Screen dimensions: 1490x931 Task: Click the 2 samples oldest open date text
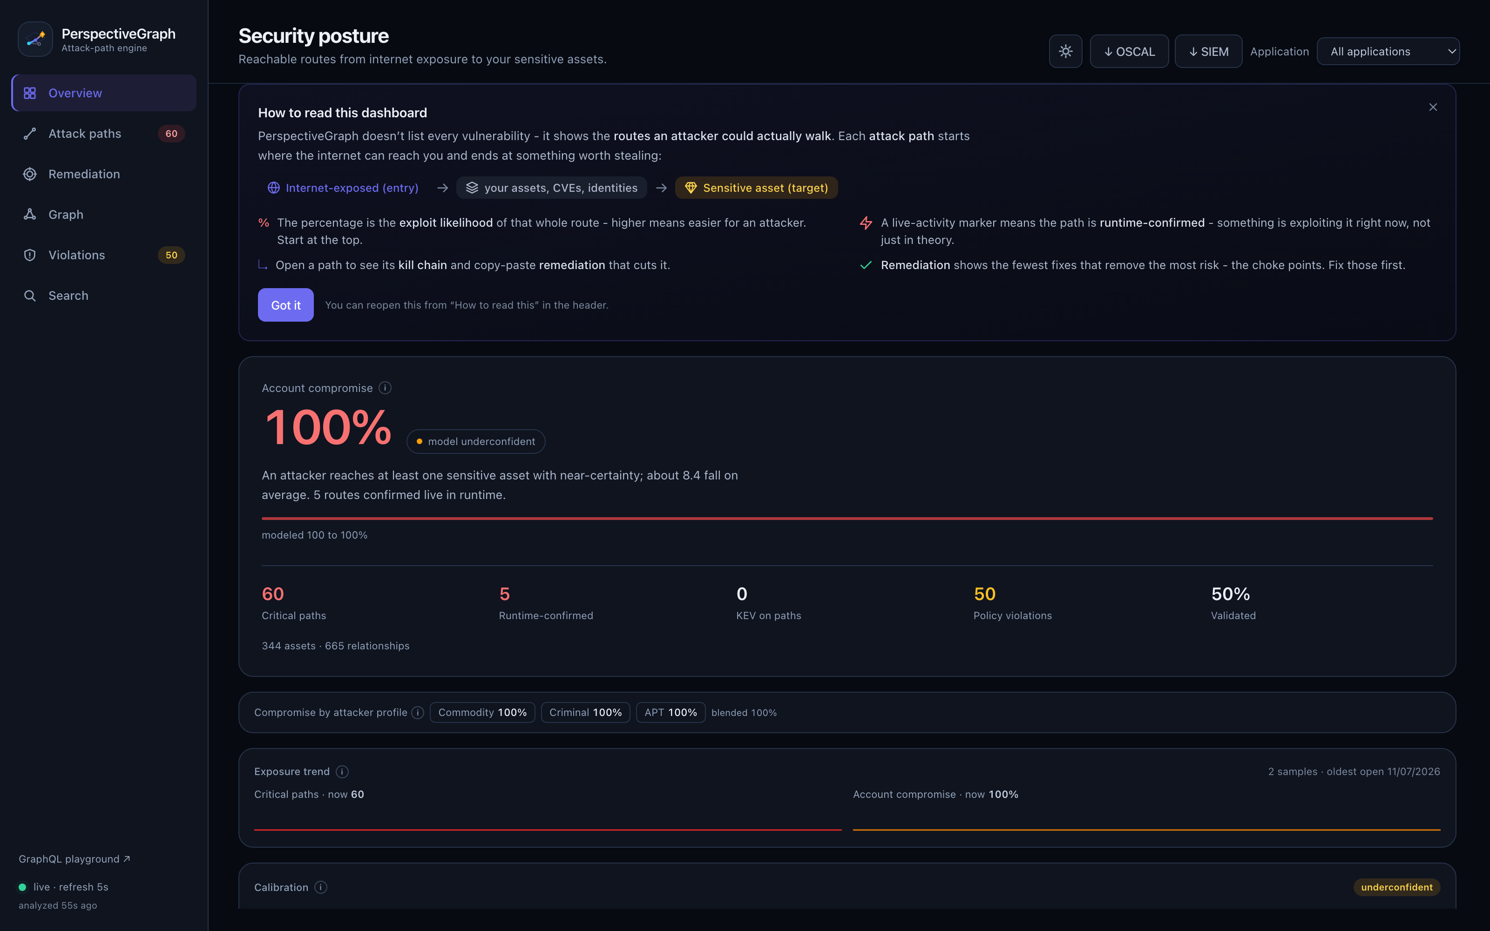1354,771
